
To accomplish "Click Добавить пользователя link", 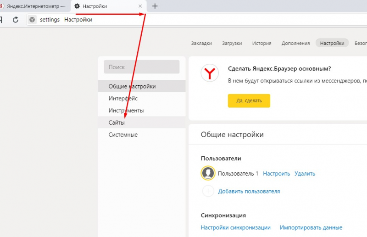I will coord(249,191).
